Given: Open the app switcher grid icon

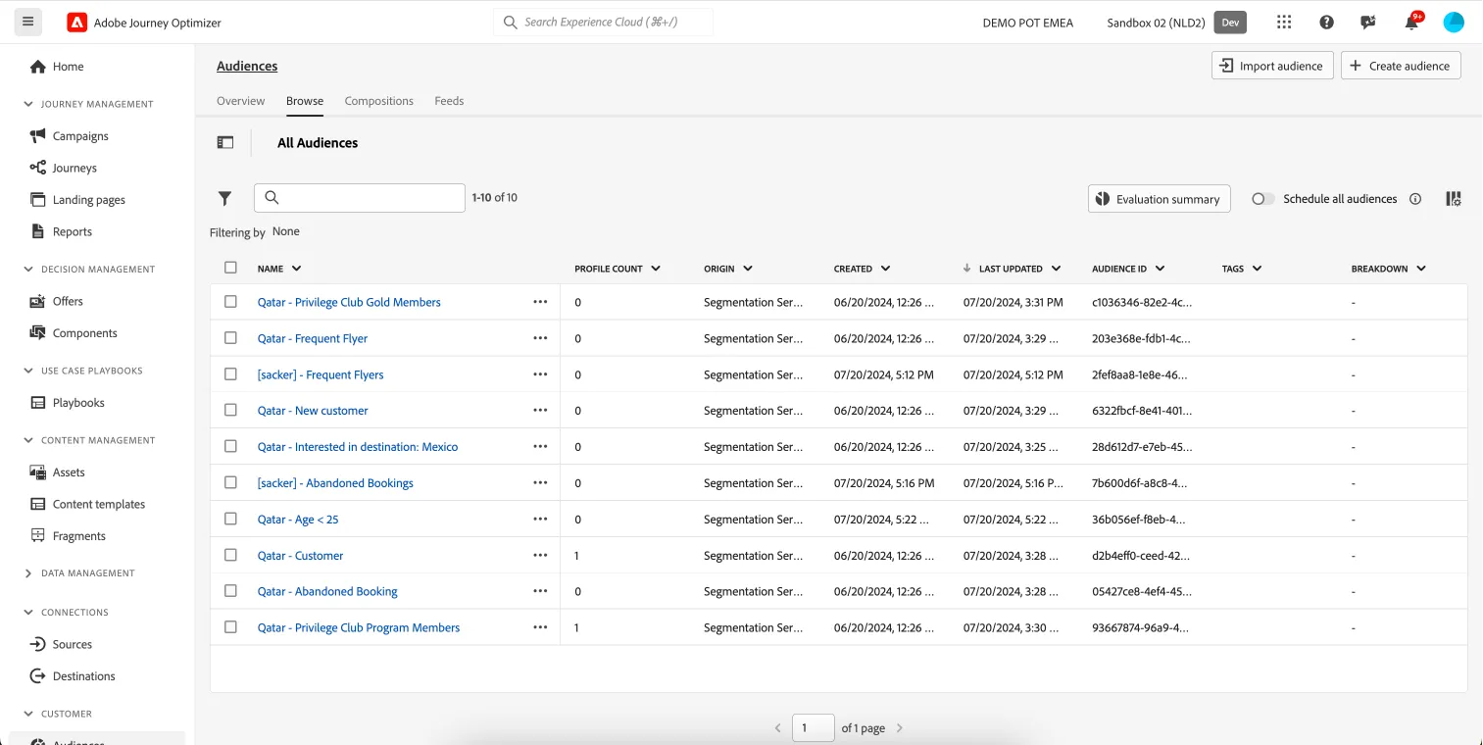Looking at the screenshot, I should pos(1285,23).
